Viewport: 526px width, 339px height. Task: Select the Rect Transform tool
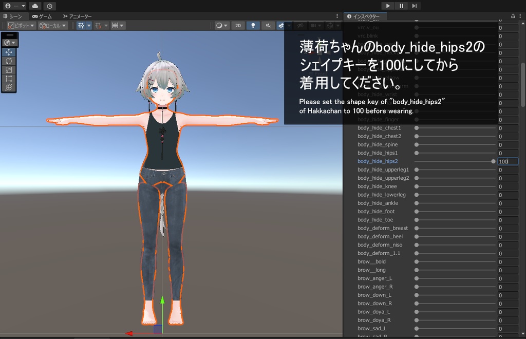point(9,78)
